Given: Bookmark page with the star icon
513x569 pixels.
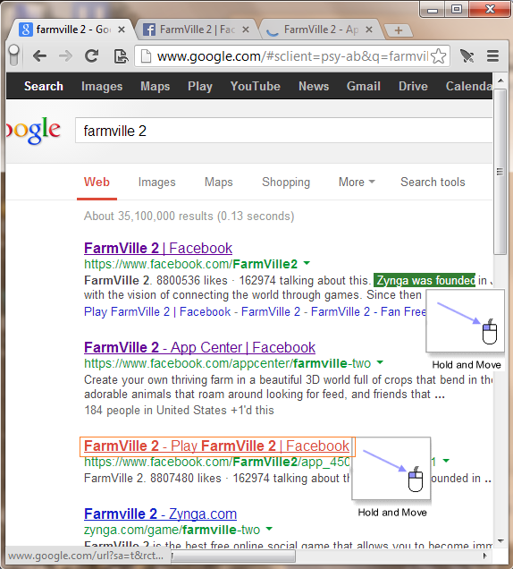Looking at the screenshot, I should [439, 56].
